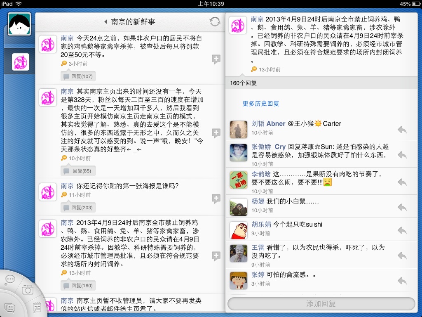
Task: Open 杨娜's avatar picture
Action: 239,207
